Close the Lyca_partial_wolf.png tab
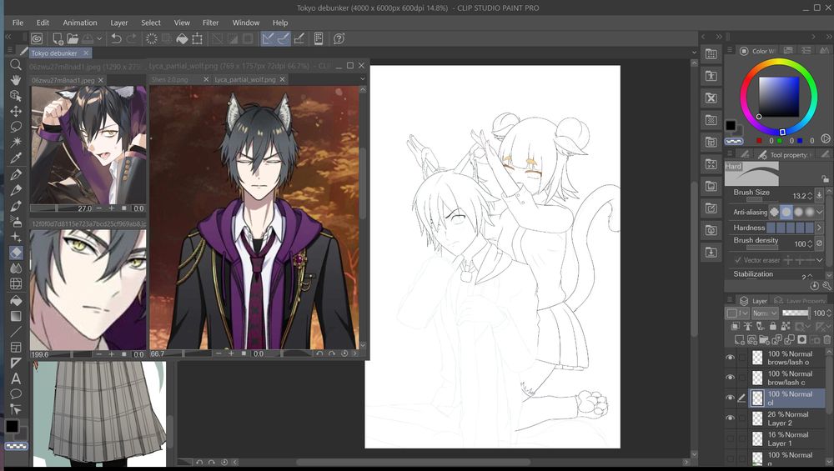 (283, 79)
